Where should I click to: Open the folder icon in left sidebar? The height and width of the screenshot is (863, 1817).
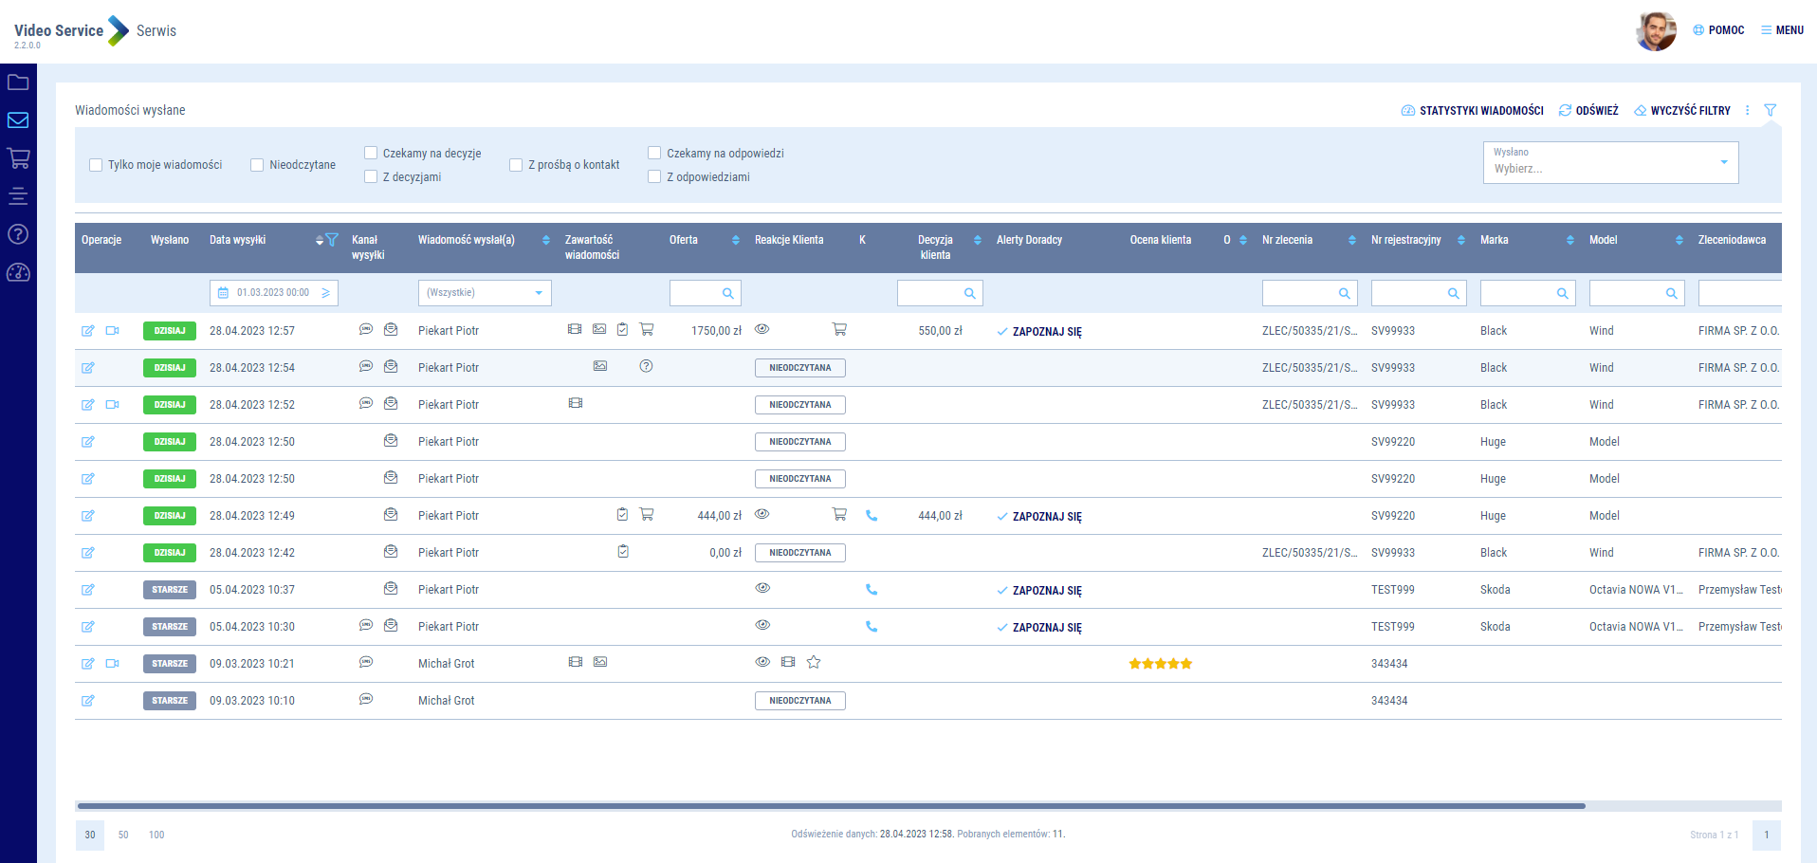pos(18,83)
